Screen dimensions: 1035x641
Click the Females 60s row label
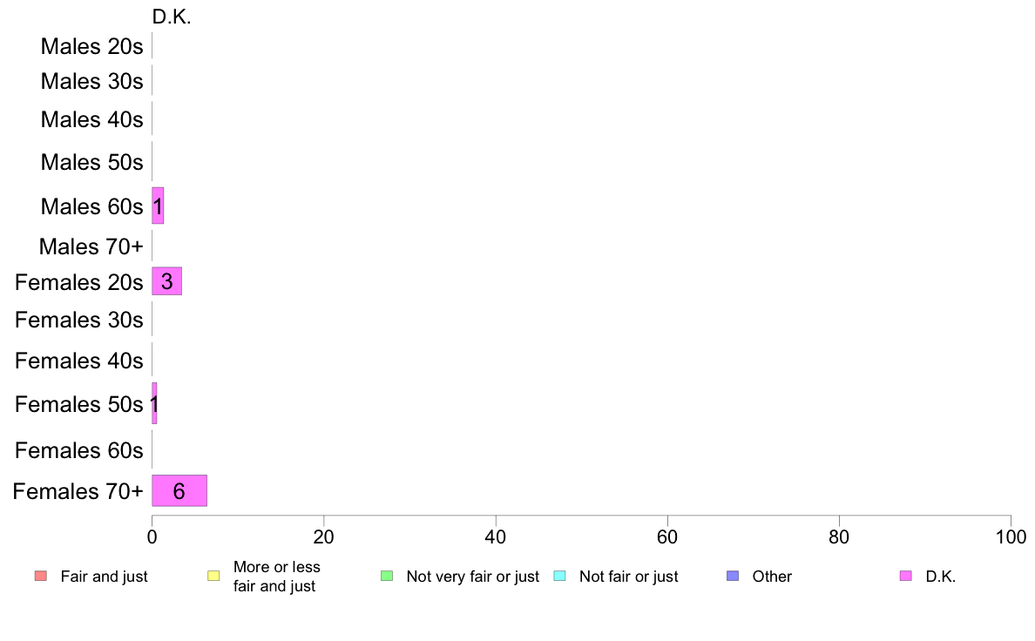coord(79,450)
